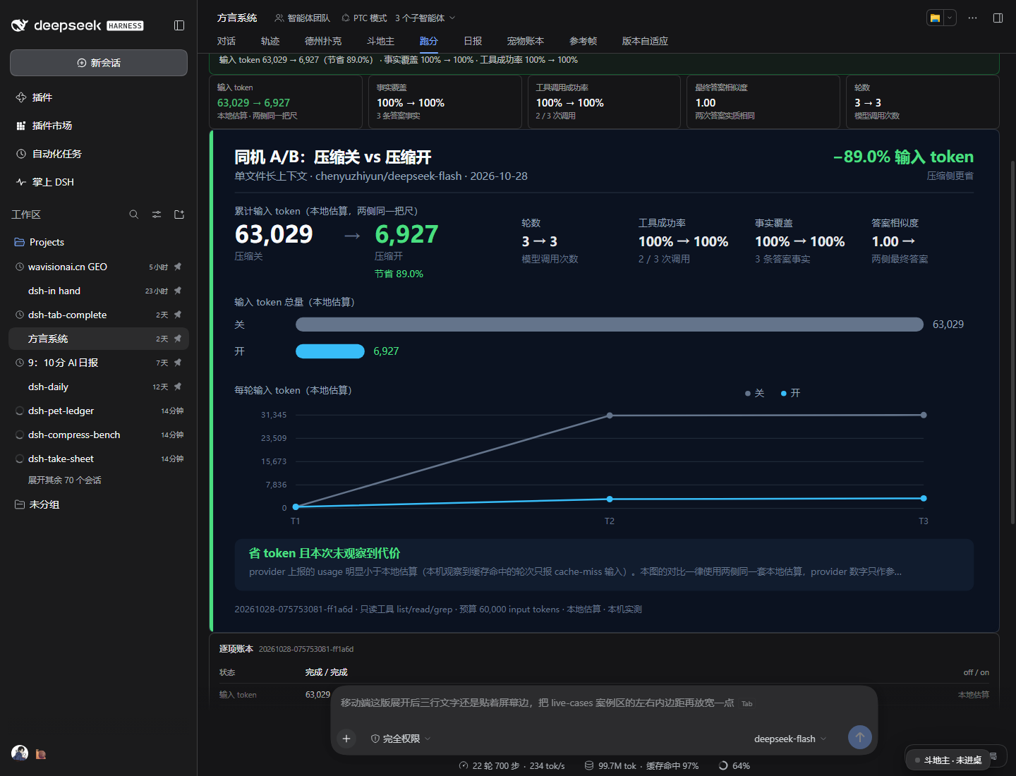Open the 斗地主 · 未进桌 status button
The width and height of the screenshot is (1016, 776).
(948, 760)
